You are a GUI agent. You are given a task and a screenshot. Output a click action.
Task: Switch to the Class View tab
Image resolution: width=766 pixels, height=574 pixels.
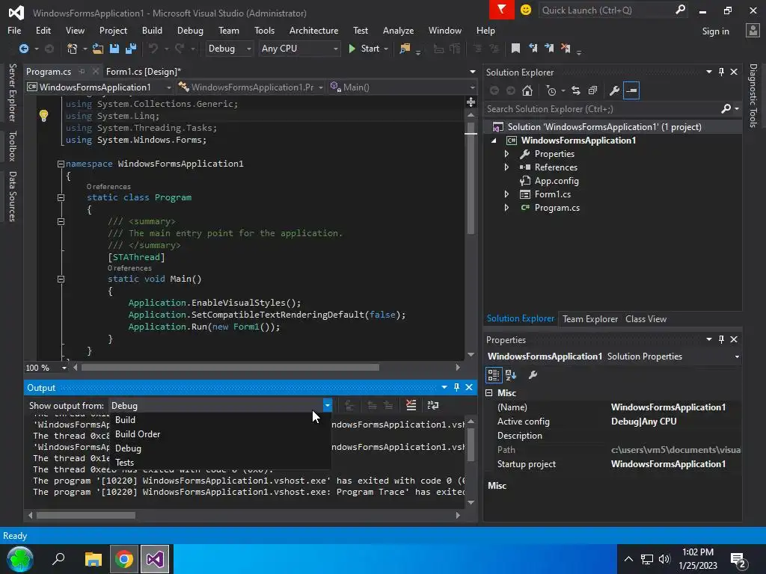(646, 318)
